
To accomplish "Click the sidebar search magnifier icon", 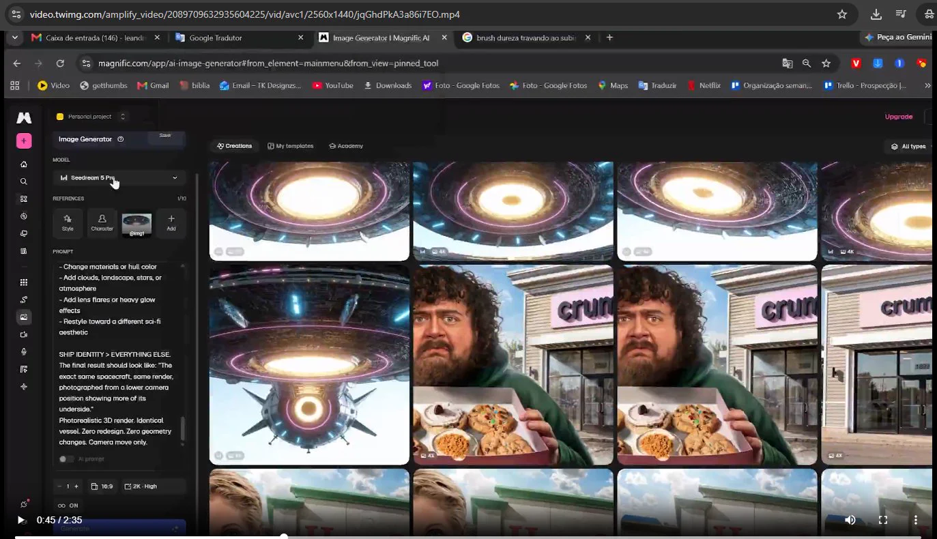I will (24, 181).
